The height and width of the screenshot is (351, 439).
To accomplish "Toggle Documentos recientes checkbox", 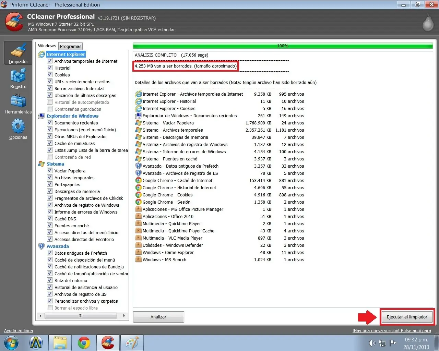I will click(50, 123).
